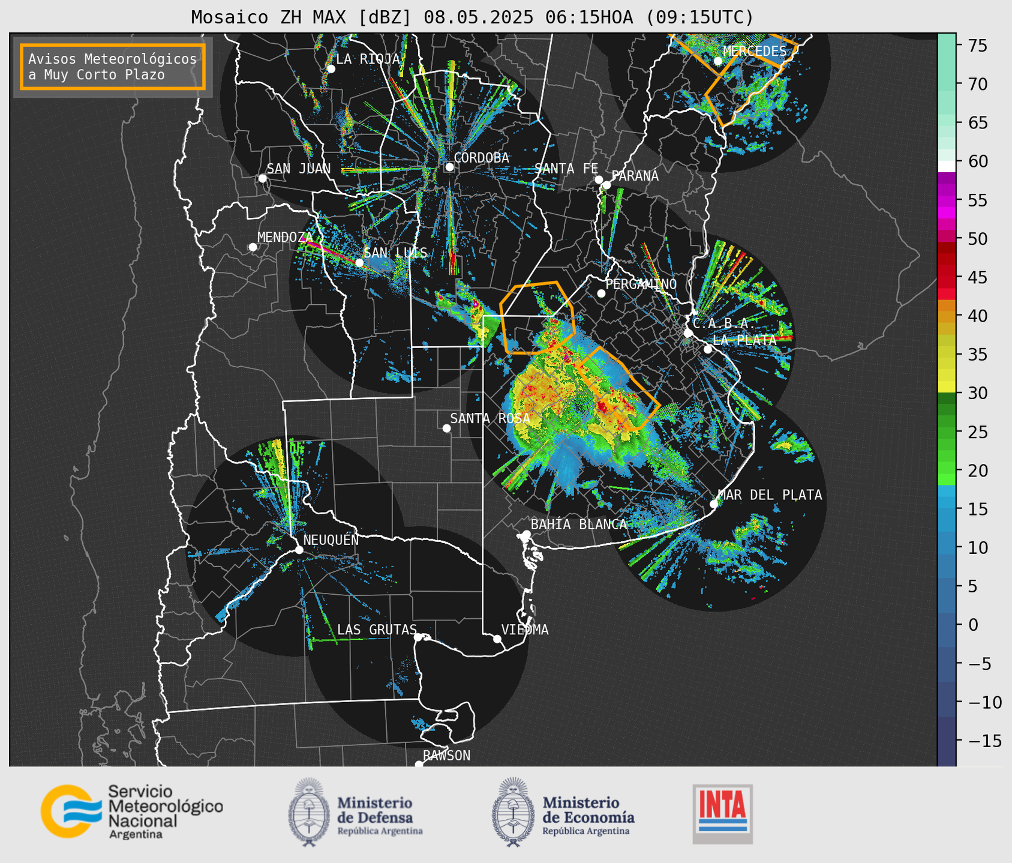The width and height of the screenshot is (1012, 863).
Task: Select the RAWSON city label
Action: tap(446, 756)
